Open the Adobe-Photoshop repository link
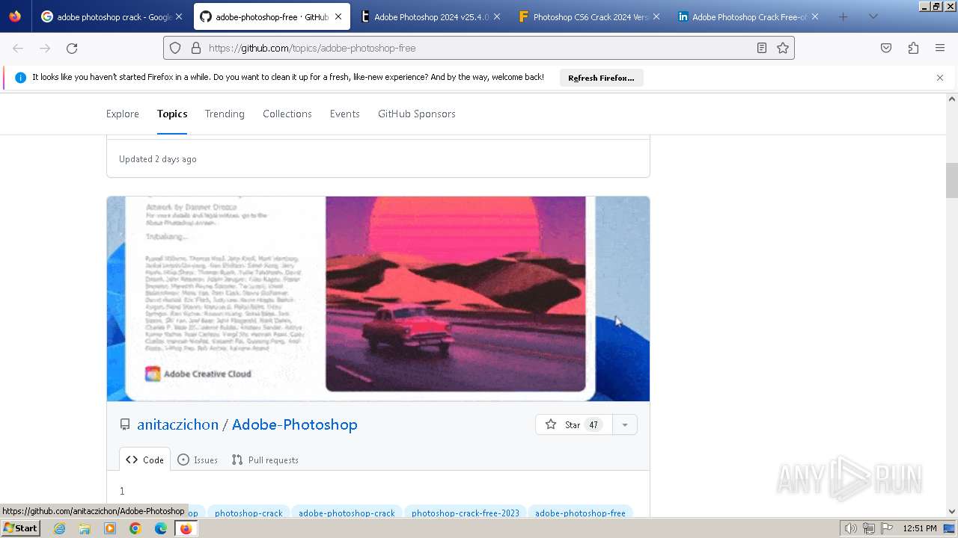958x538 pixels. (x=295, y=424)
